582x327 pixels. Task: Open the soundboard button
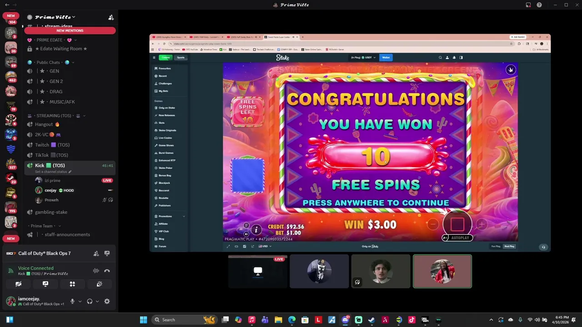(99, 284)
